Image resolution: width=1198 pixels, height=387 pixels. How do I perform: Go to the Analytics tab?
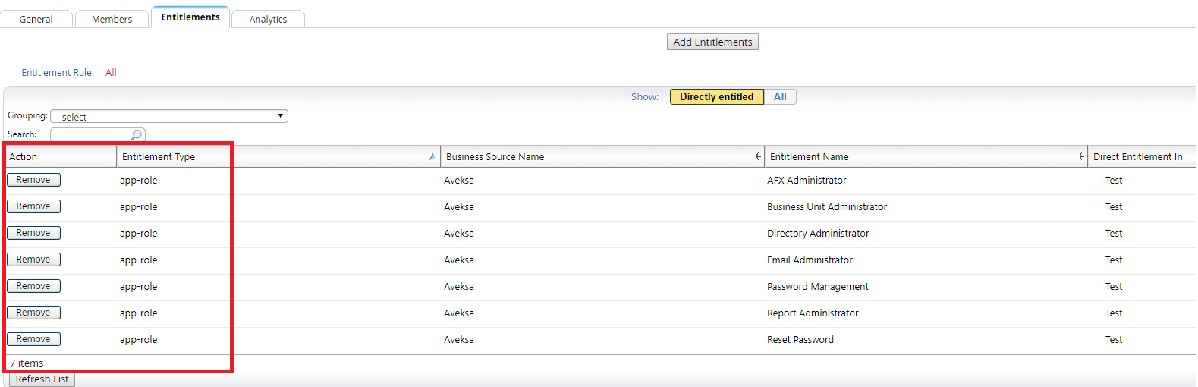tap(268, 19)
